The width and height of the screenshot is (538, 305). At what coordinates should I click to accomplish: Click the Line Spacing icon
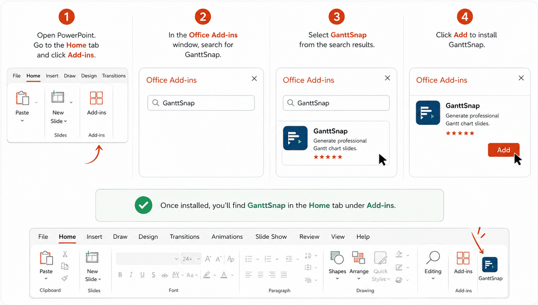[308, 255]
